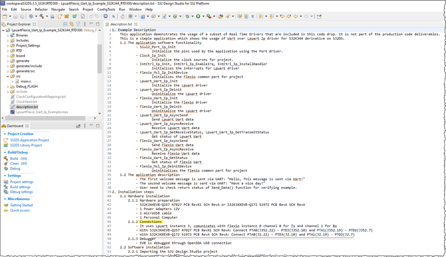Select the board folder in tree

[x=21, y=56]
